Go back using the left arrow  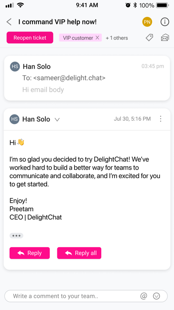pyautogui.click(x=9, y=22)
